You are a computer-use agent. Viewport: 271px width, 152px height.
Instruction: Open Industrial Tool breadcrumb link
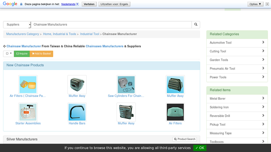pos(89,34)
